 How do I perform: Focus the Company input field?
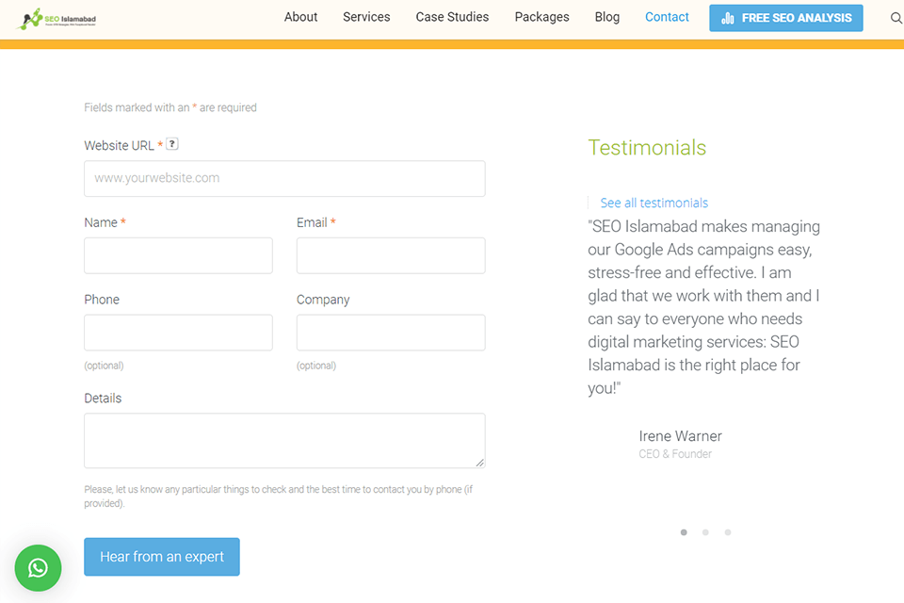pos(391,333)
